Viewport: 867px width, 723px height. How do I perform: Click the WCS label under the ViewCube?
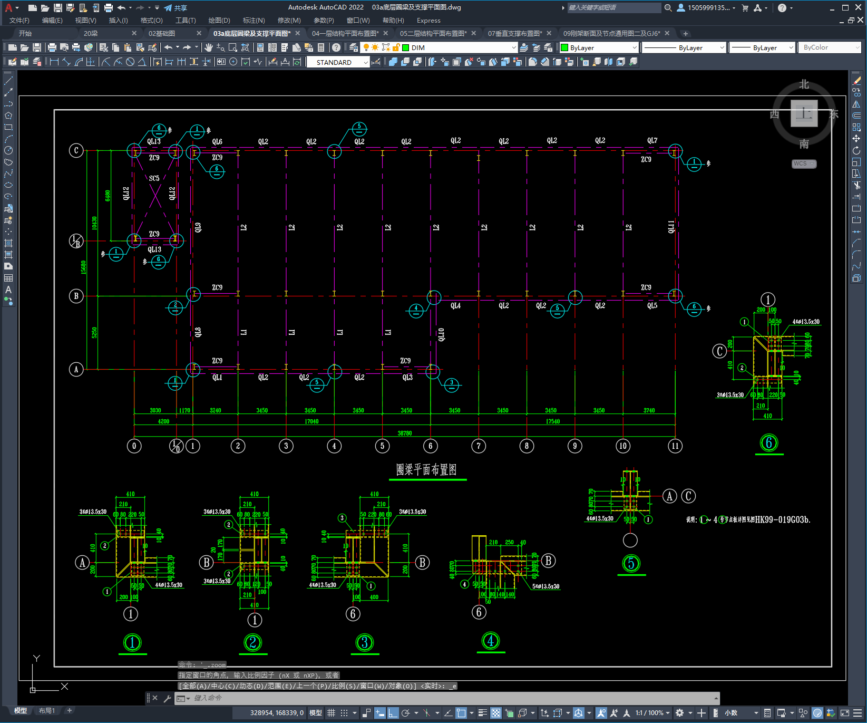pyautogui.click(x=801, y=163)
